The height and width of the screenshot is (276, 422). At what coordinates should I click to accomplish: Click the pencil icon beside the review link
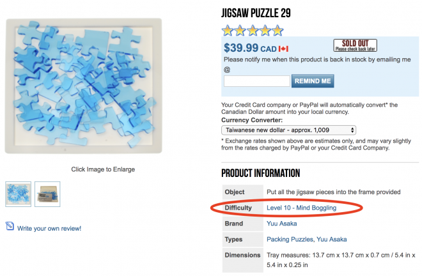coord(10,227)
